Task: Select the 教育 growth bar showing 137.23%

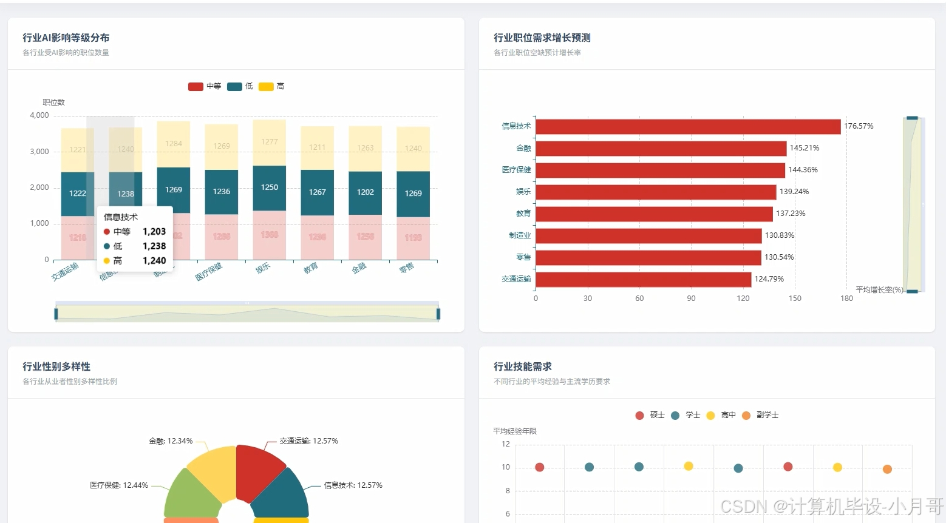Action: click(654, 214)
